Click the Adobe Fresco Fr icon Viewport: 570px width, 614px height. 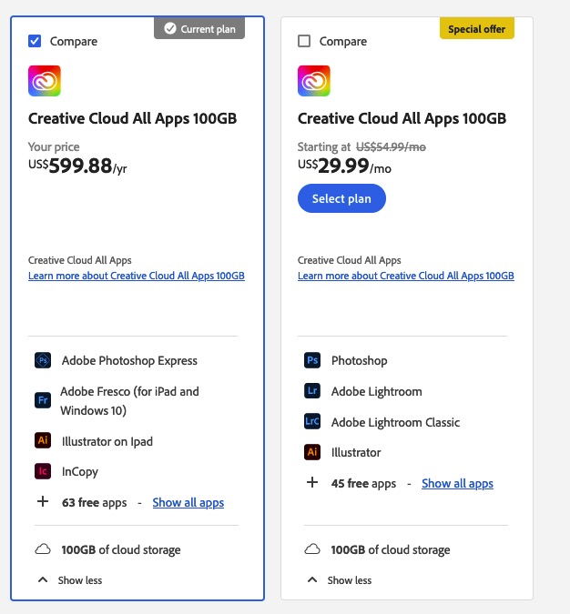pos(43,400)
